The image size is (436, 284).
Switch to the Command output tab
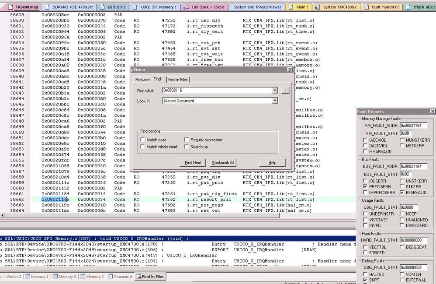pyautogui.click(x=120, y=277)
